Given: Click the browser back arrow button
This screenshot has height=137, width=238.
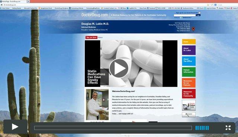Looking at the screenshot, I should 1,5.
